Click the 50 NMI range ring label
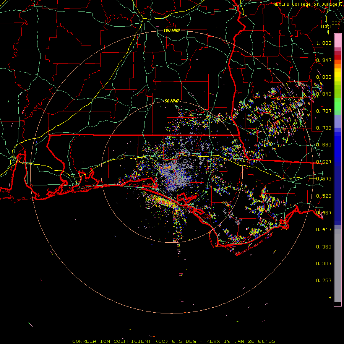The image size is (344, 344). click(x=172, y=101)
